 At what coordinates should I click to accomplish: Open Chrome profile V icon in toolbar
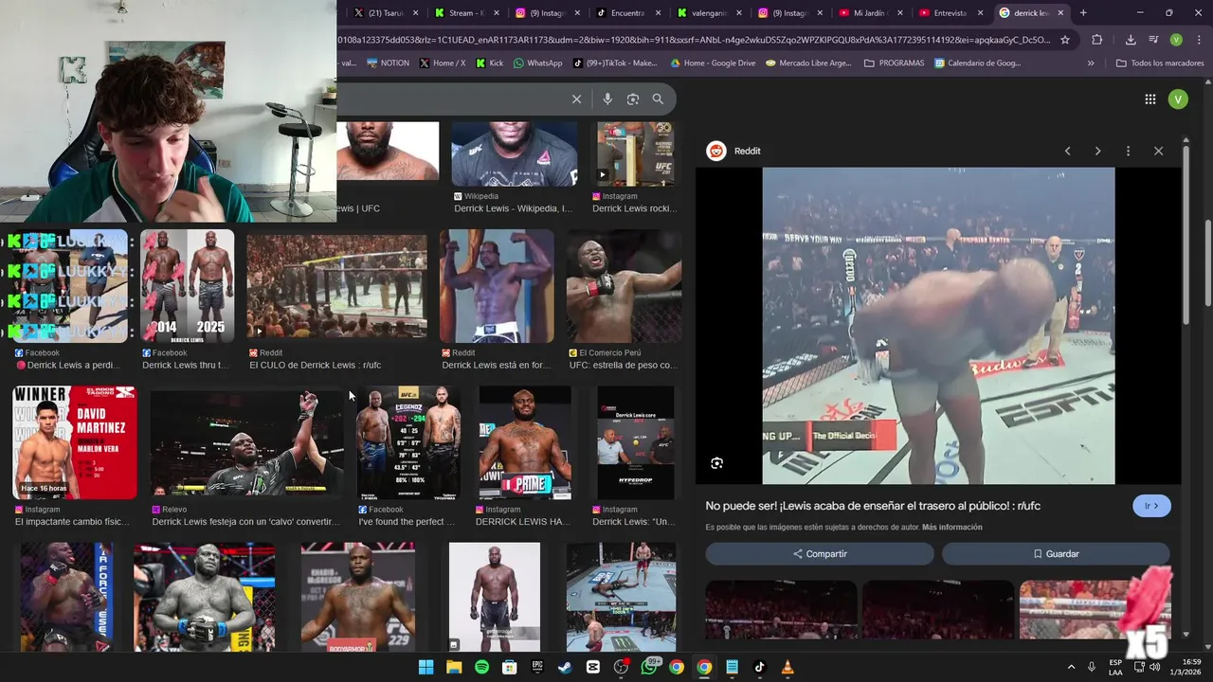[x=1176, y=40]
